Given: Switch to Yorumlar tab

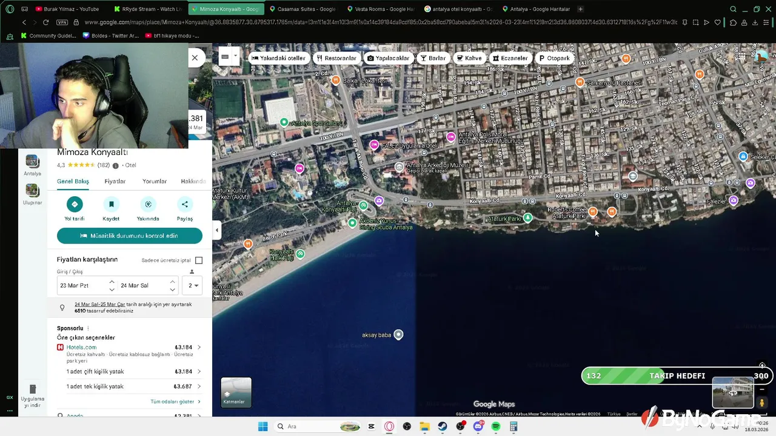Looking at the screenshot, I should [155, 181].
